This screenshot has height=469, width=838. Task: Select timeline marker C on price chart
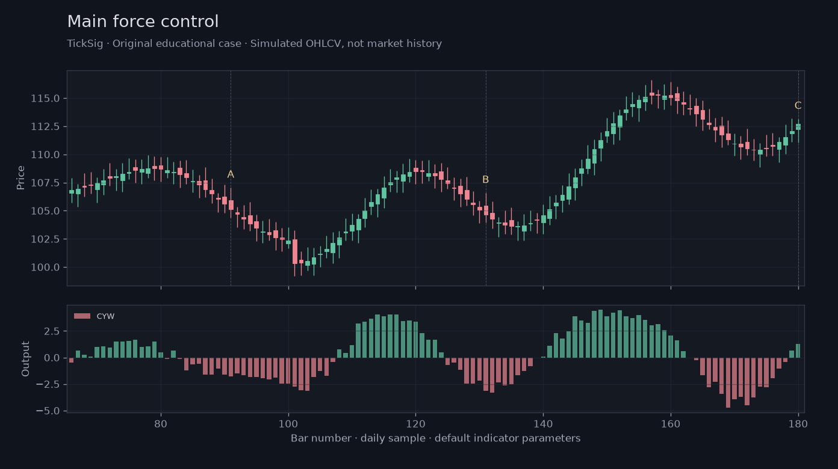click(x=798, y=106)
